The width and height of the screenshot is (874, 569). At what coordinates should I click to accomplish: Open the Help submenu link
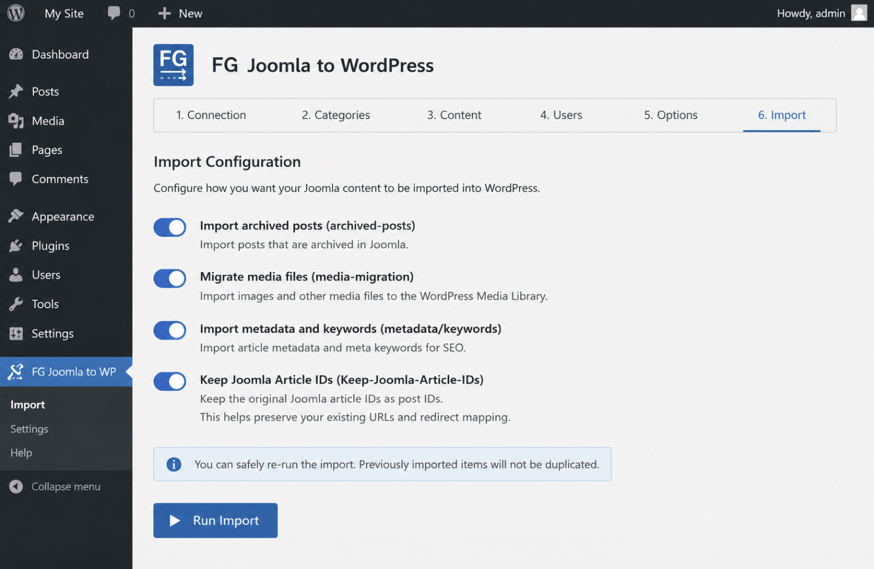21,452
